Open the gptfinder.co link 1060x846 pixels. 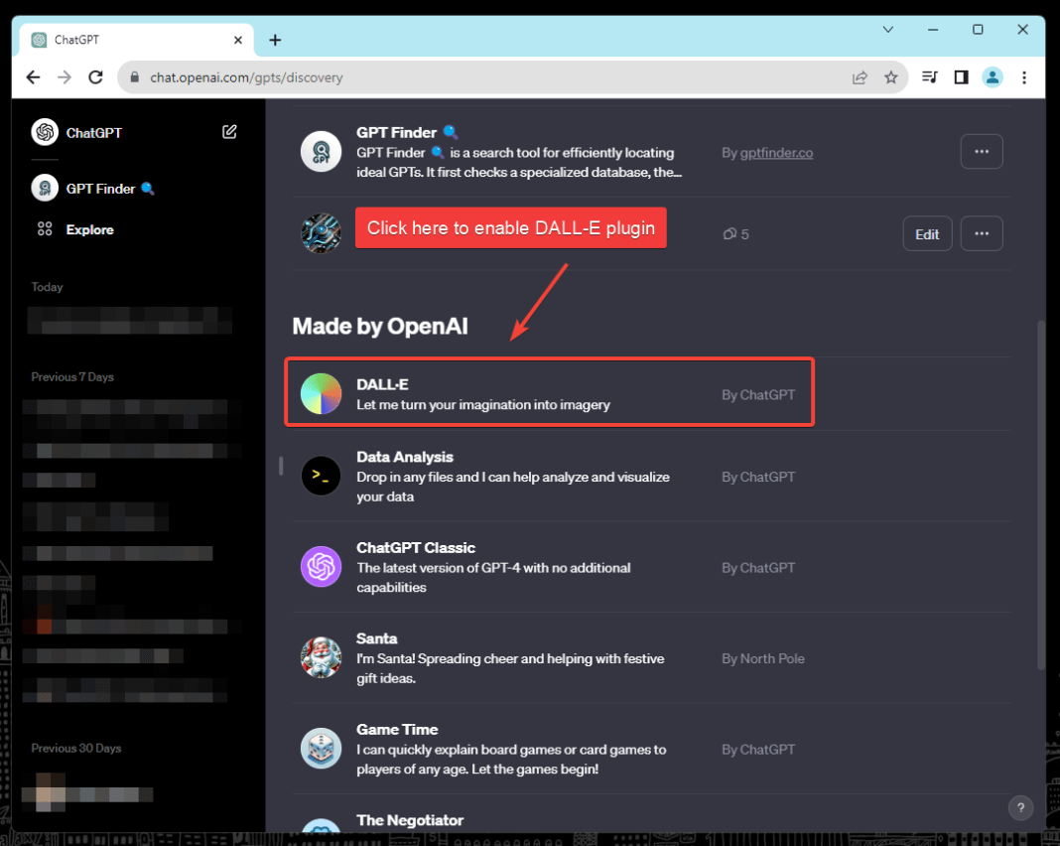pyautogui.click(x=776, y=152)
